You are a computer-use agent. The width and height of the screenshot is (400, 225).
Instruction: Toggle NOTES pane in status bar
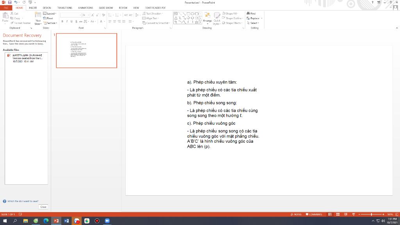pyautogui.click(x=296, y=214)
